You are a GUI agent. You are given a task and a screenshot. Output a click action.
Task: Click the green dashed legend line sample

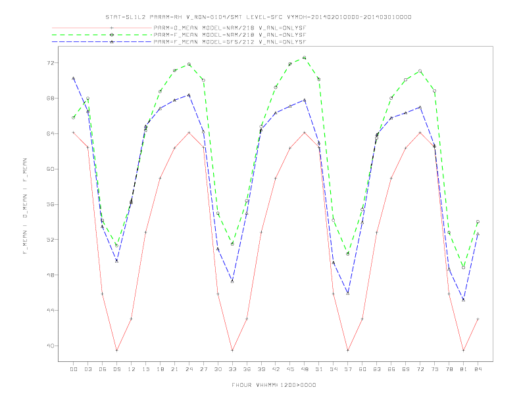click(x=102, y=35)
